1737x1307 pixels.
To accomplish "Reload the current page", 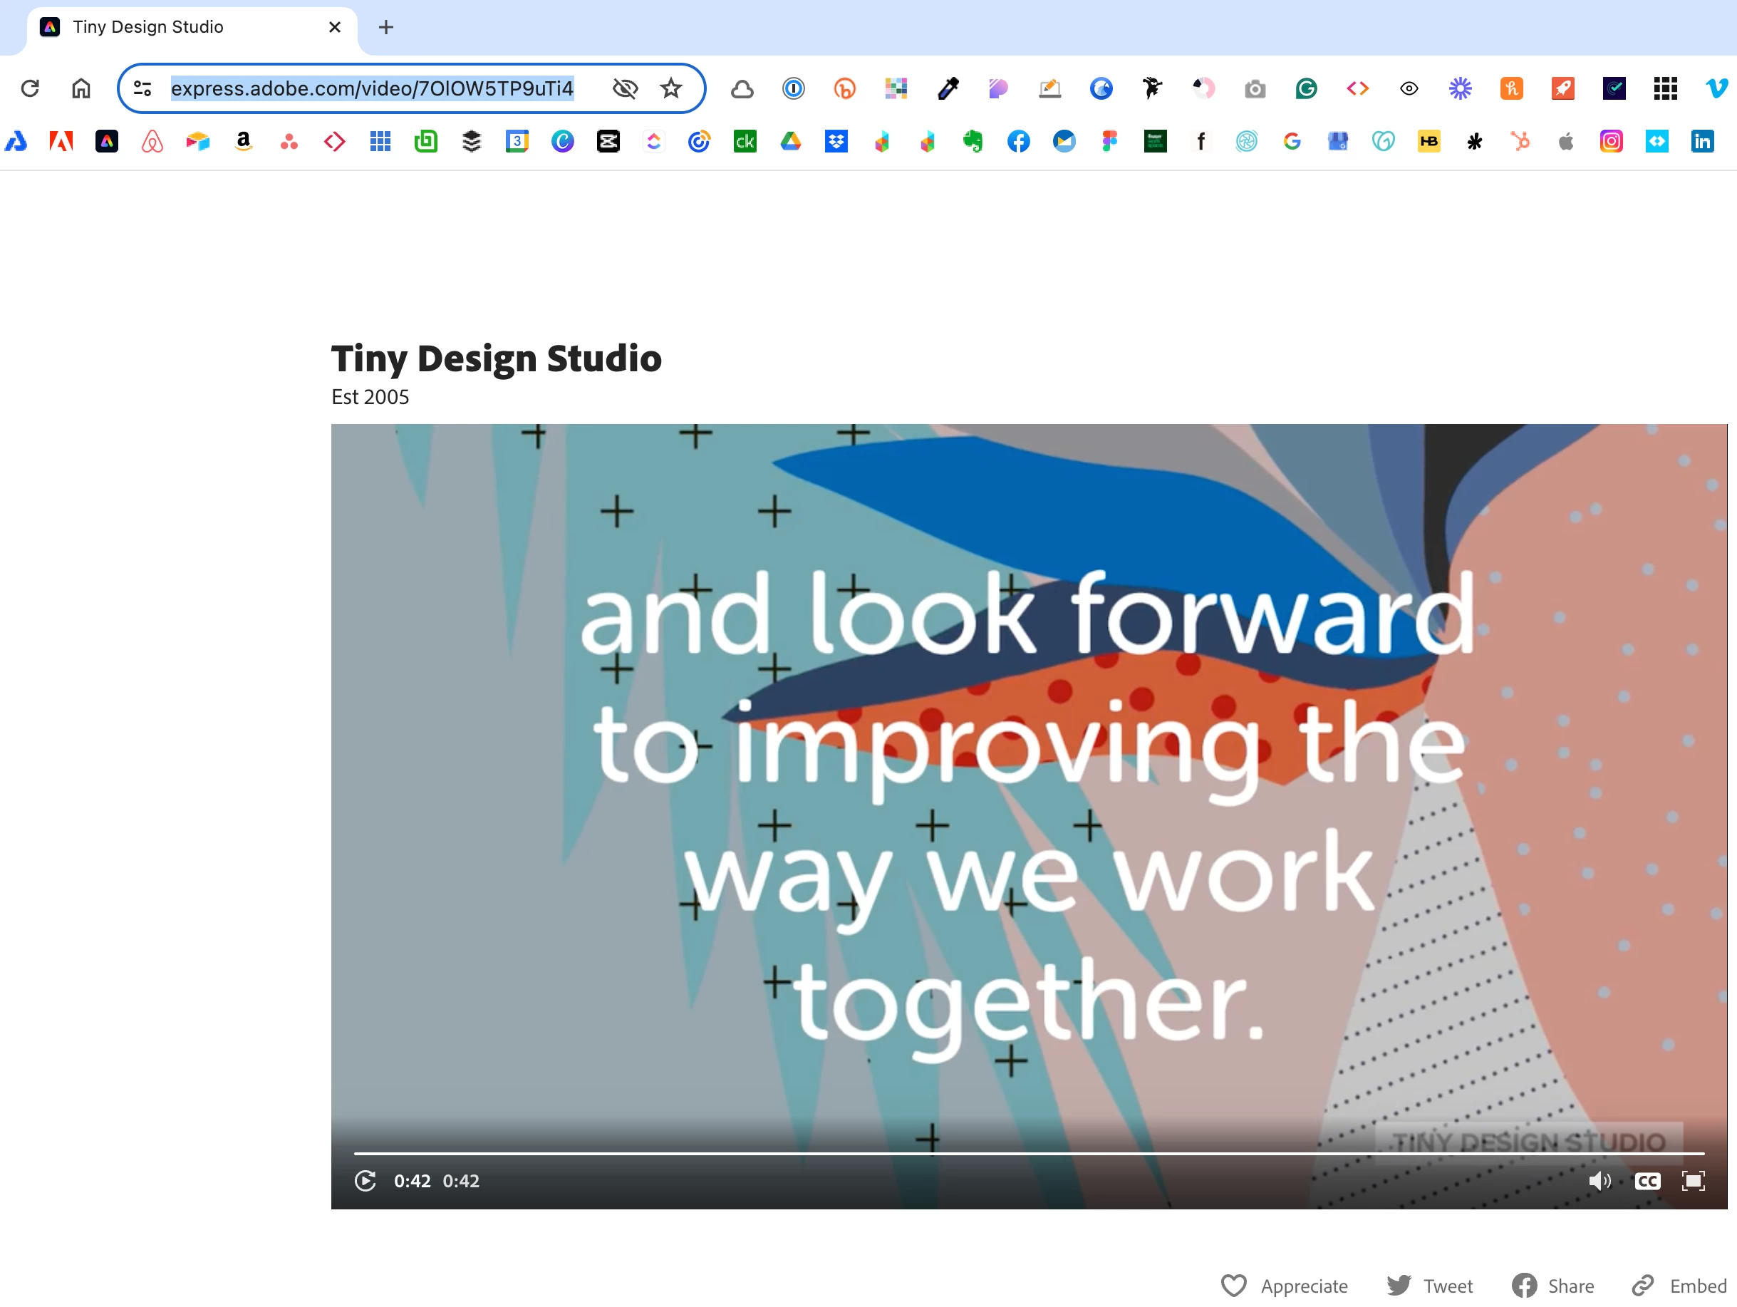I will click(x=30, y=89).
